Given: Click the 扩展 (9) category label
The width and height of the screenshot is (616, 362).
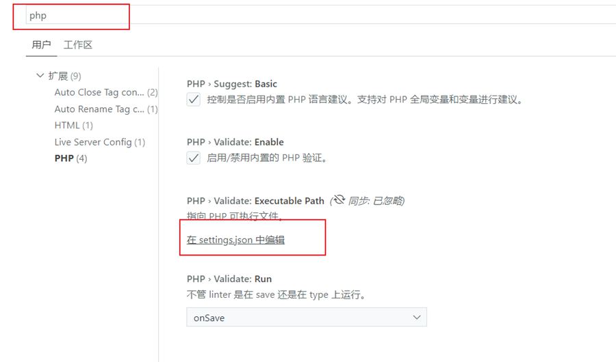Looking at the screenshot, I should (65, 76).
